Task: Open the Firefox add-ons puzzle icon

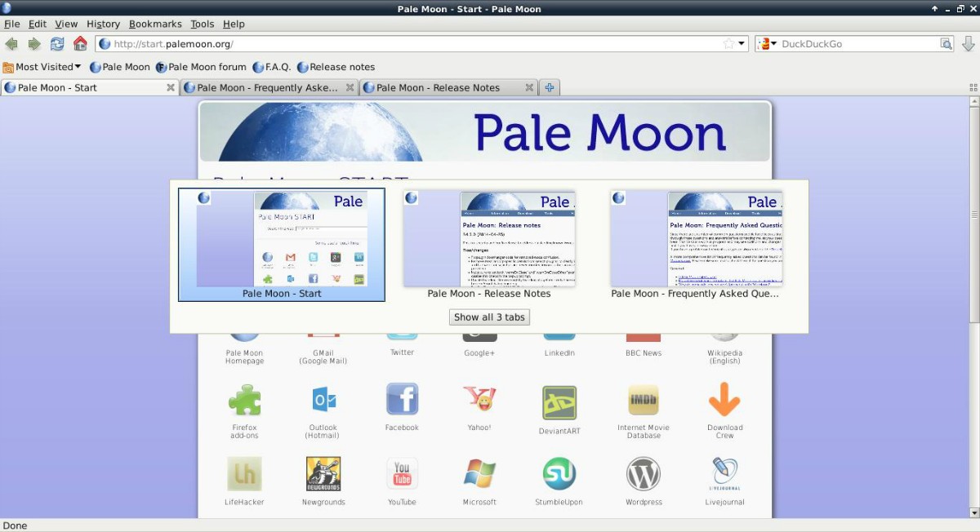Action: [x=244, y=401]
